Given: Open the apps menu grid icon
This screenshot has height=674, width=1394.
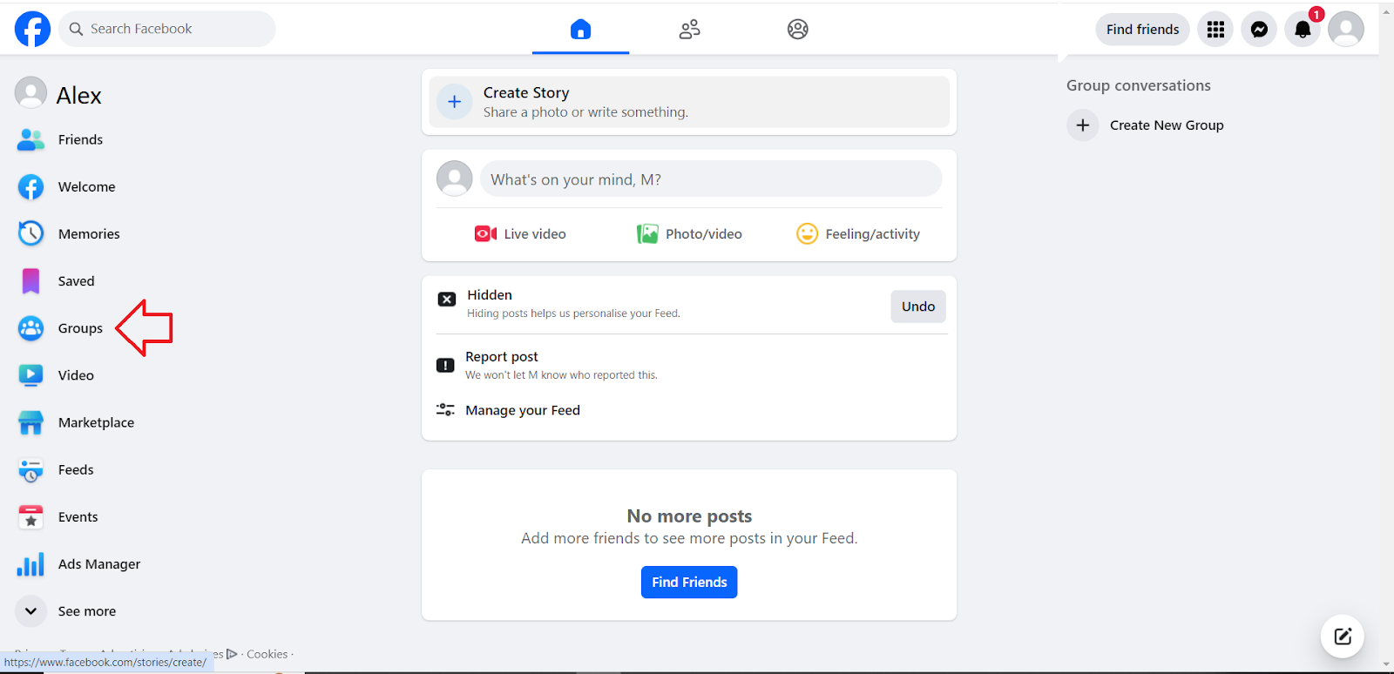Looking at the screenshot, I should [1215, 30].
